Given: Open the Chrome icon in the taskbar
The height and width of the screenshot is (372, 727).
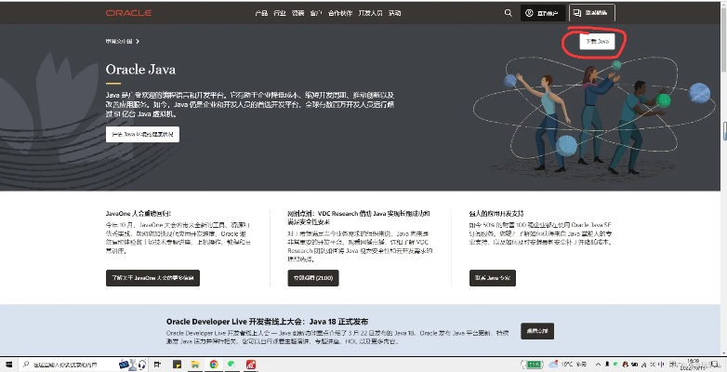Looking at the screenshot, I should pos(213,365).
